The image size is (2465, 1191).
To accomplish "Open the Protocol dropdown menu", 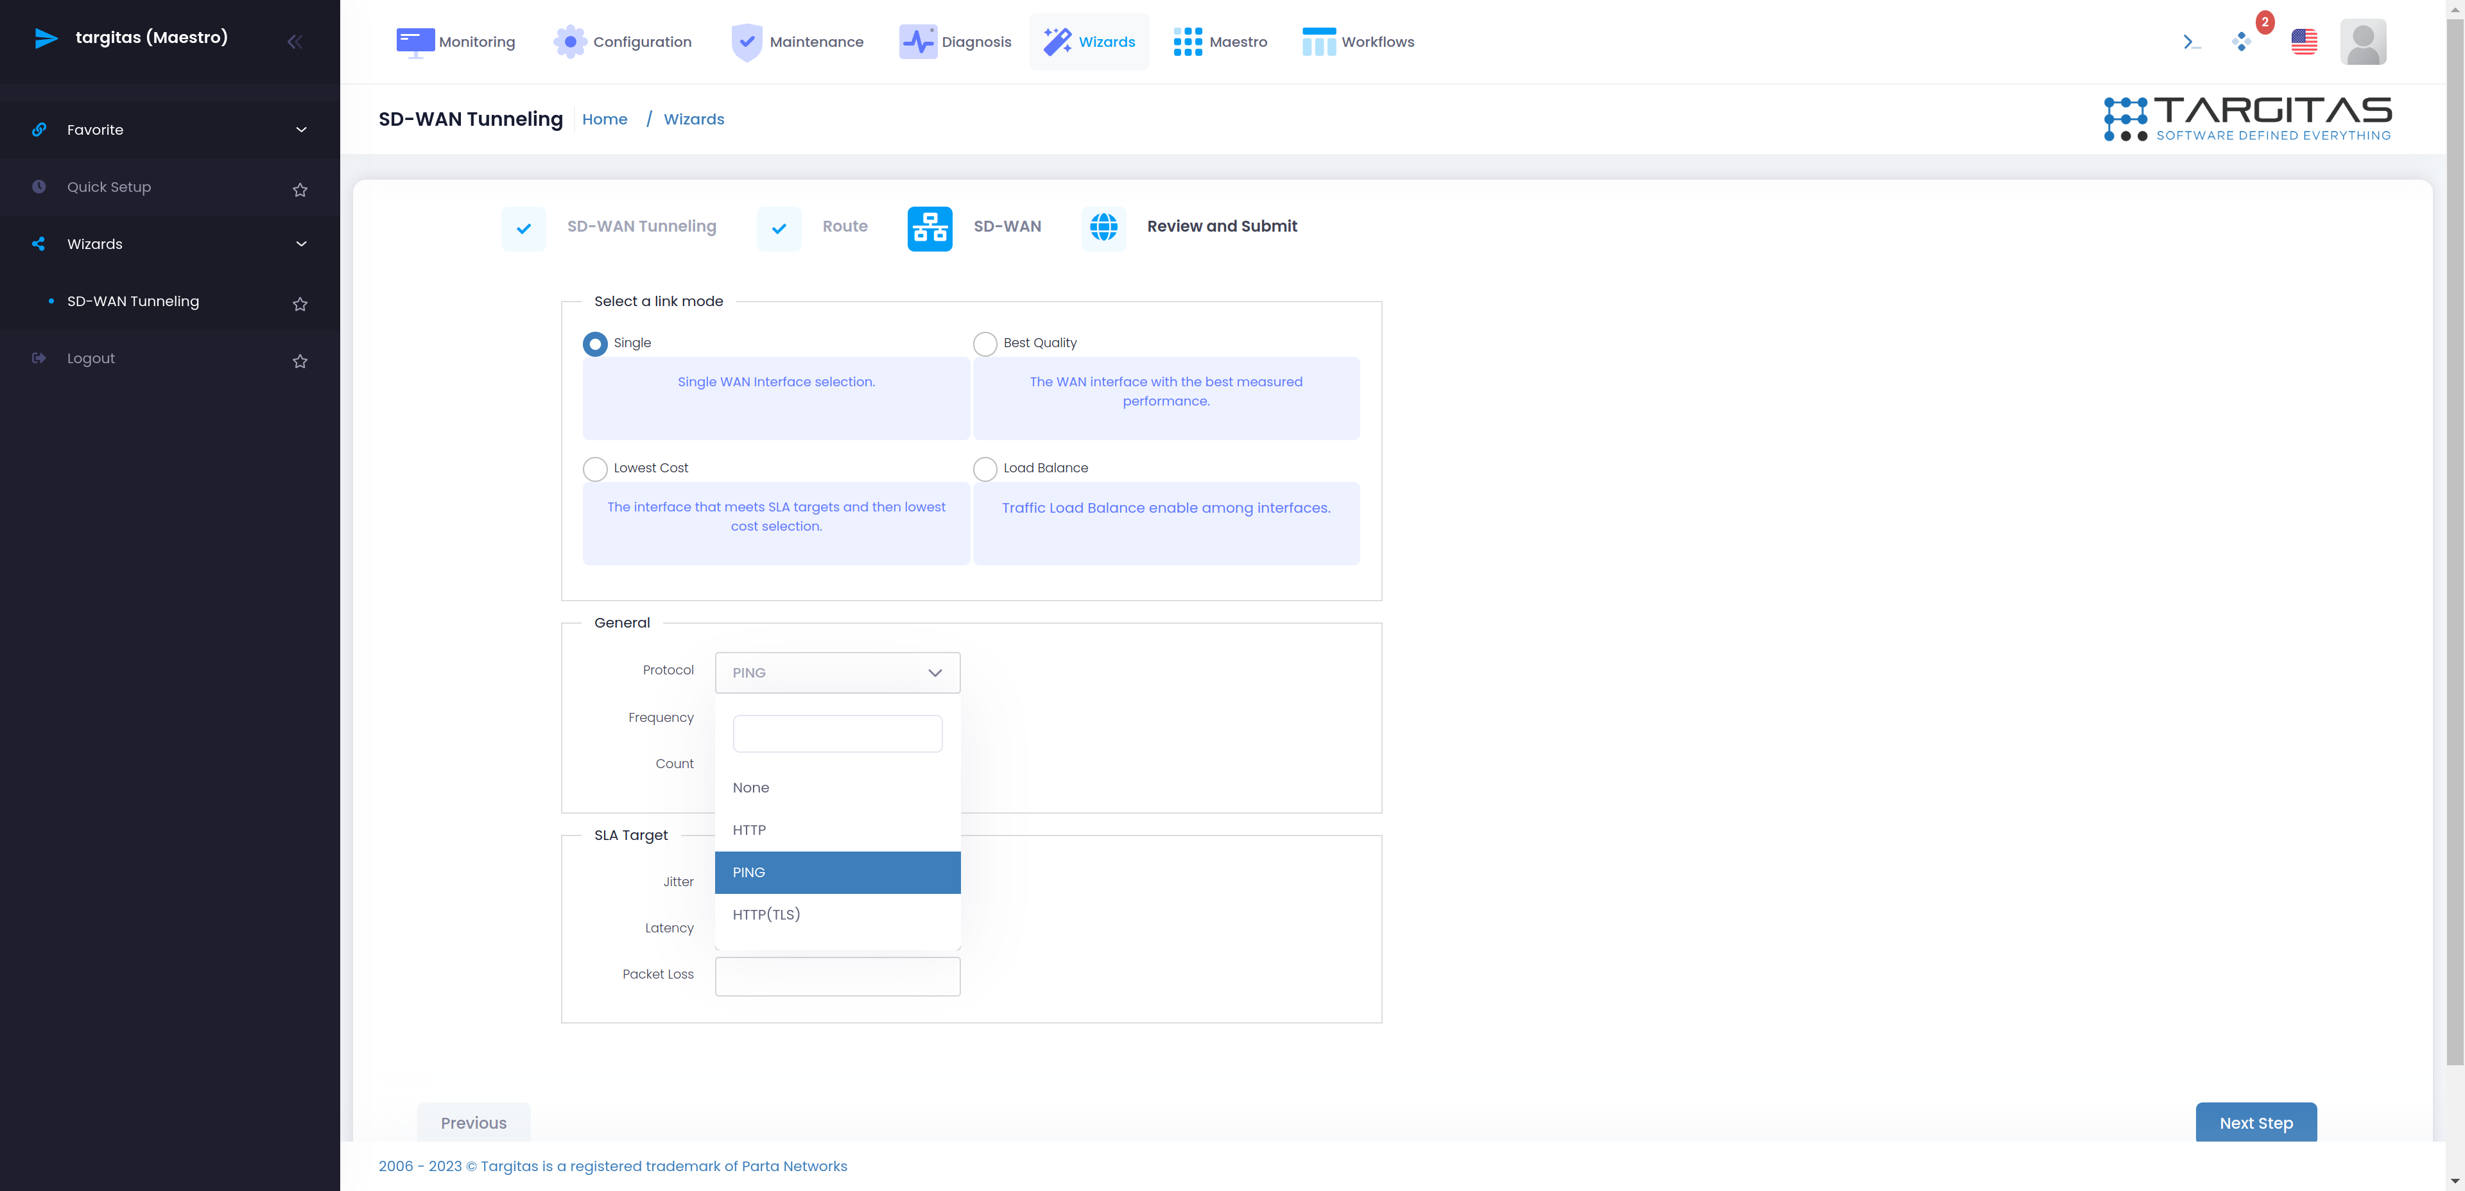I will tap(838, 671).
